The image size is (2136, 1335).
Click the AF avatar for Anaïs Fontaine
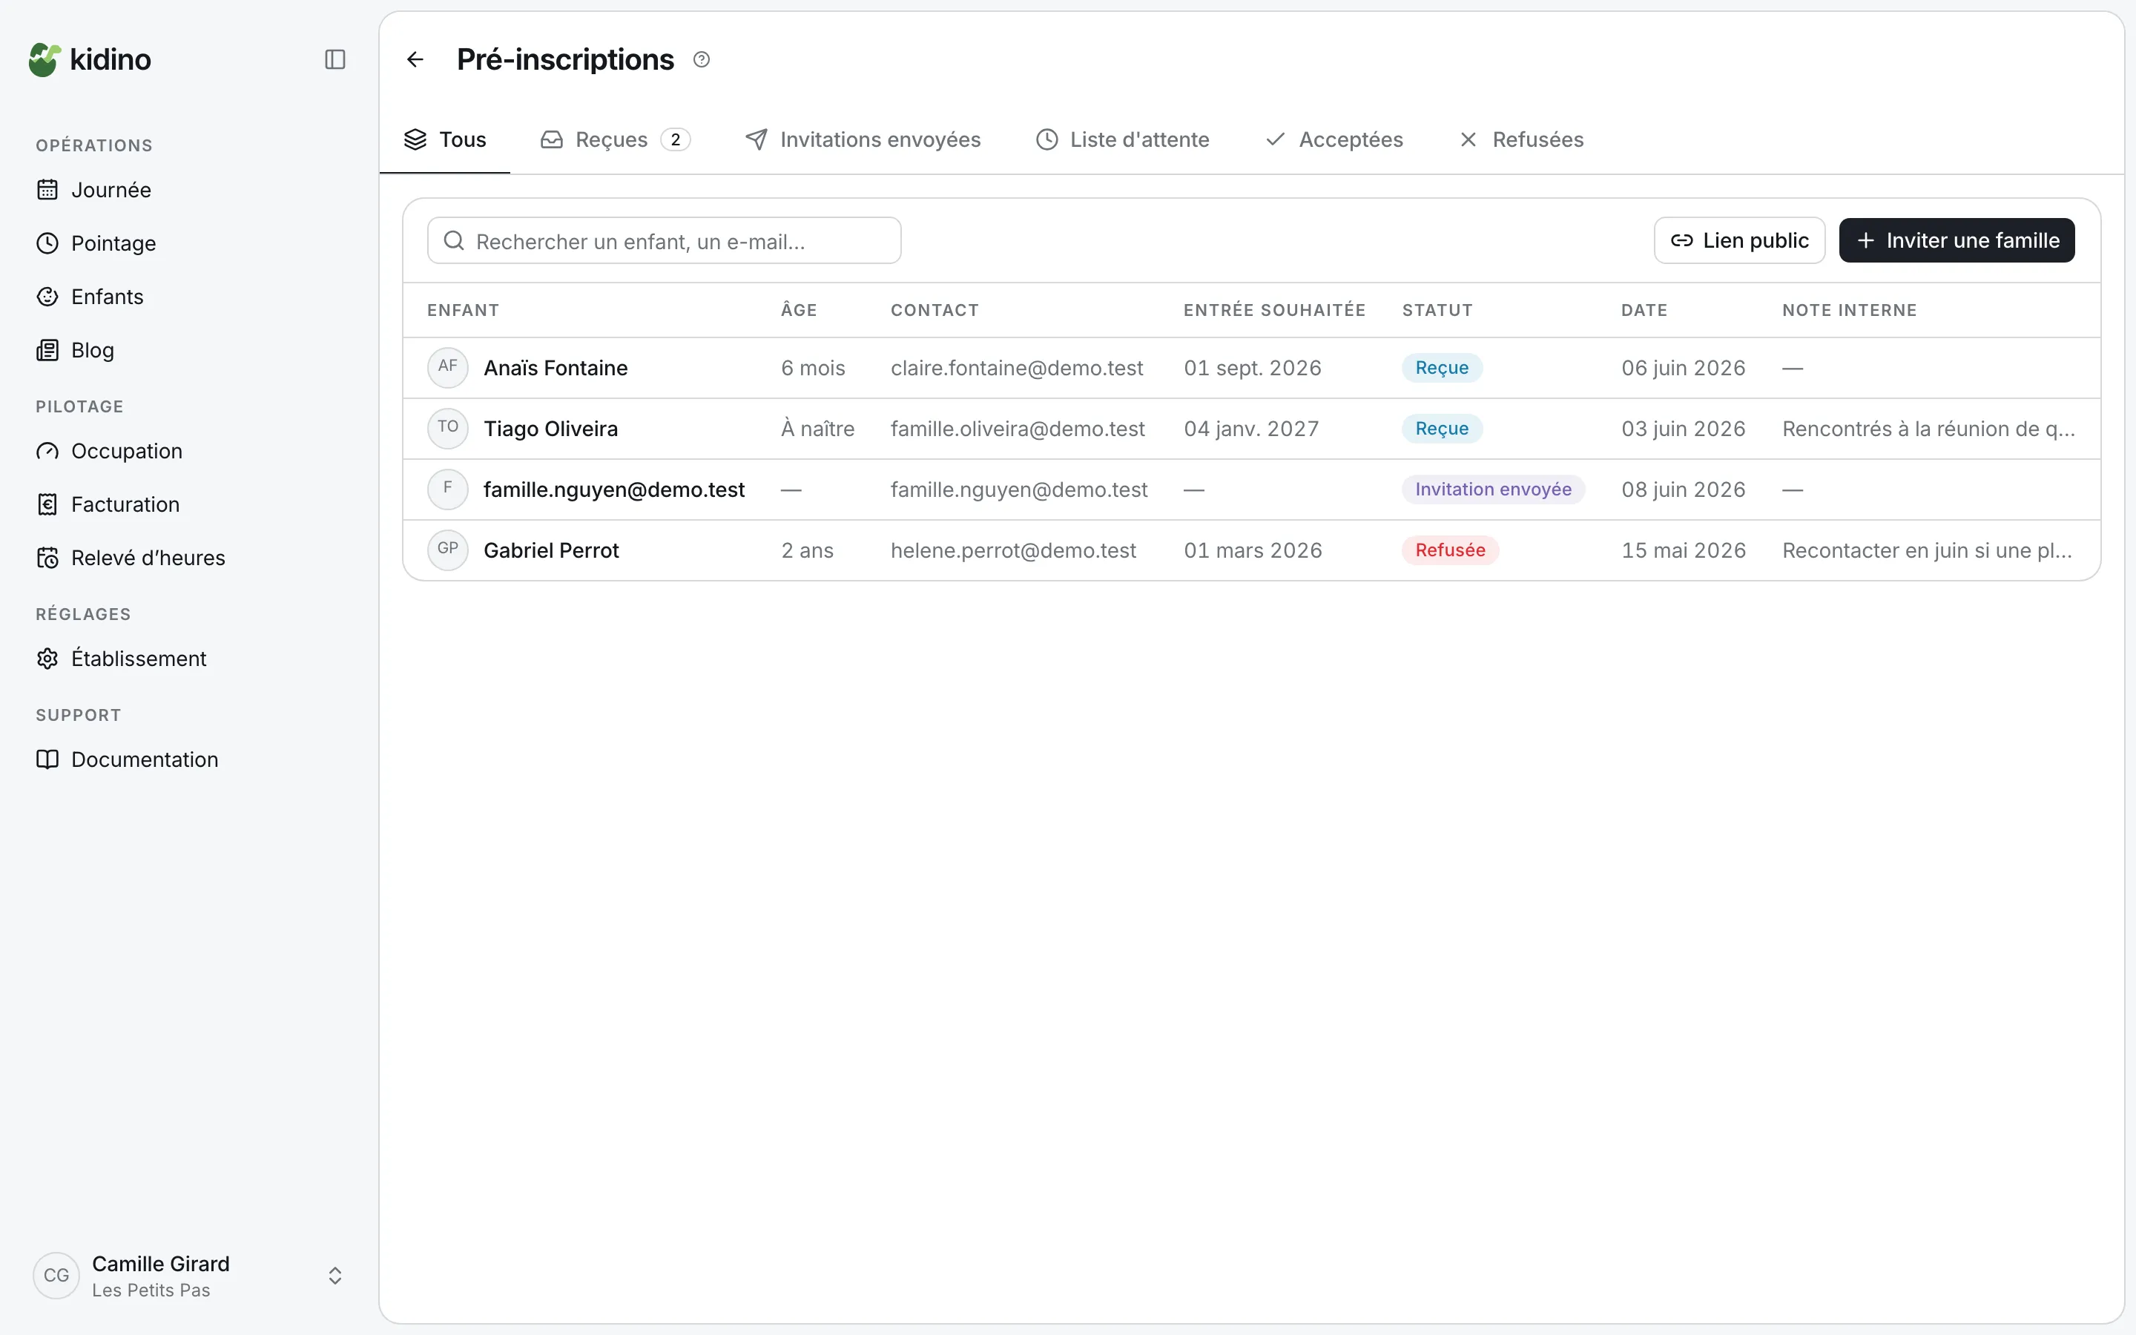coord(447,367)
